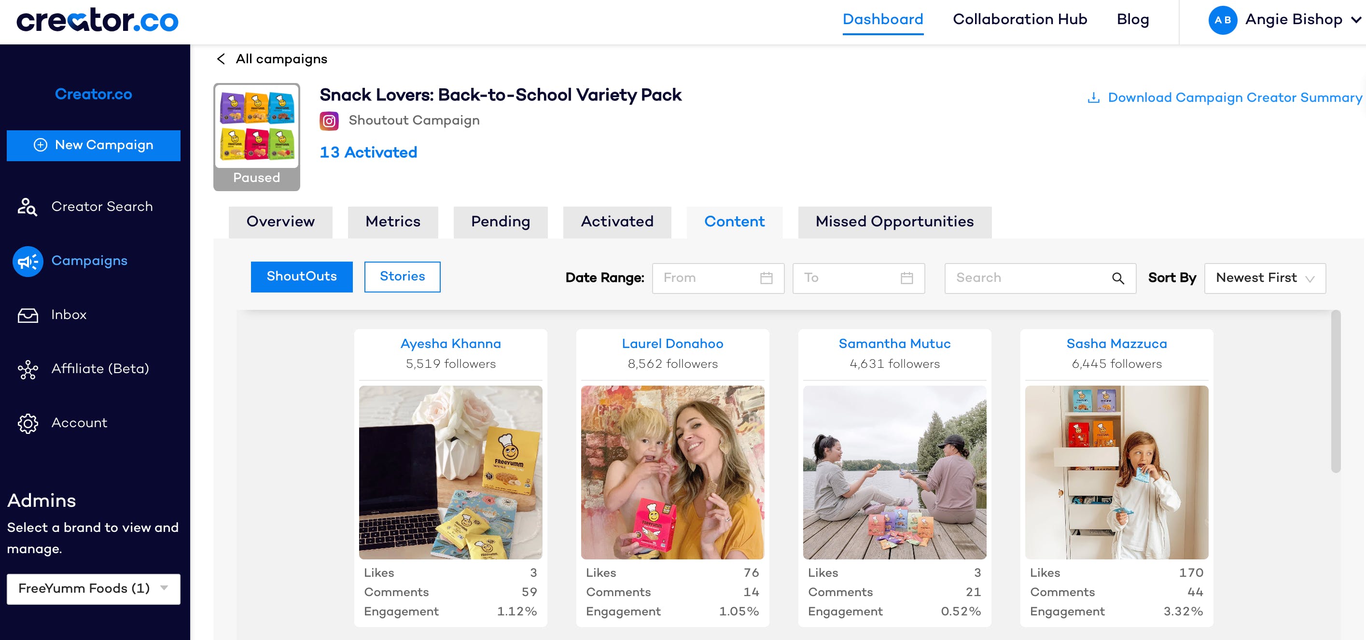The width and height of the screenshot is (1366, 640).
Task: Open Sasha Mazzuca's post thumbnail
Action: point(1116,472)
